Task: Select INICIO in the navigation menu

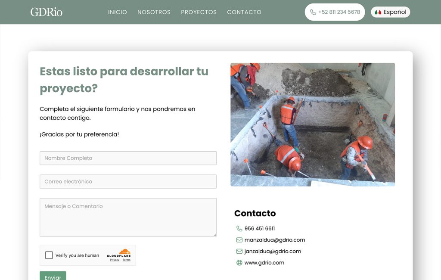Action: pyautogui.click(x=118, y=12)
